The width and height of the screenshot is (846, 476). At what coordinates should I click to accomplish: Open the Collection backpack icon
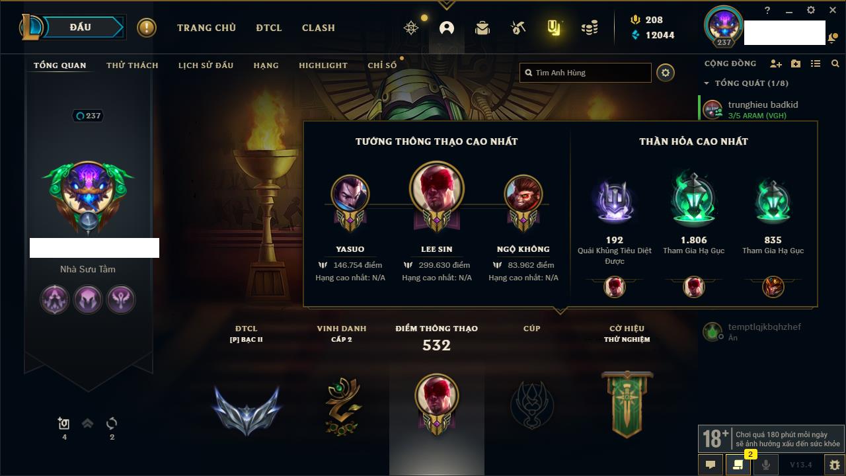482,28
